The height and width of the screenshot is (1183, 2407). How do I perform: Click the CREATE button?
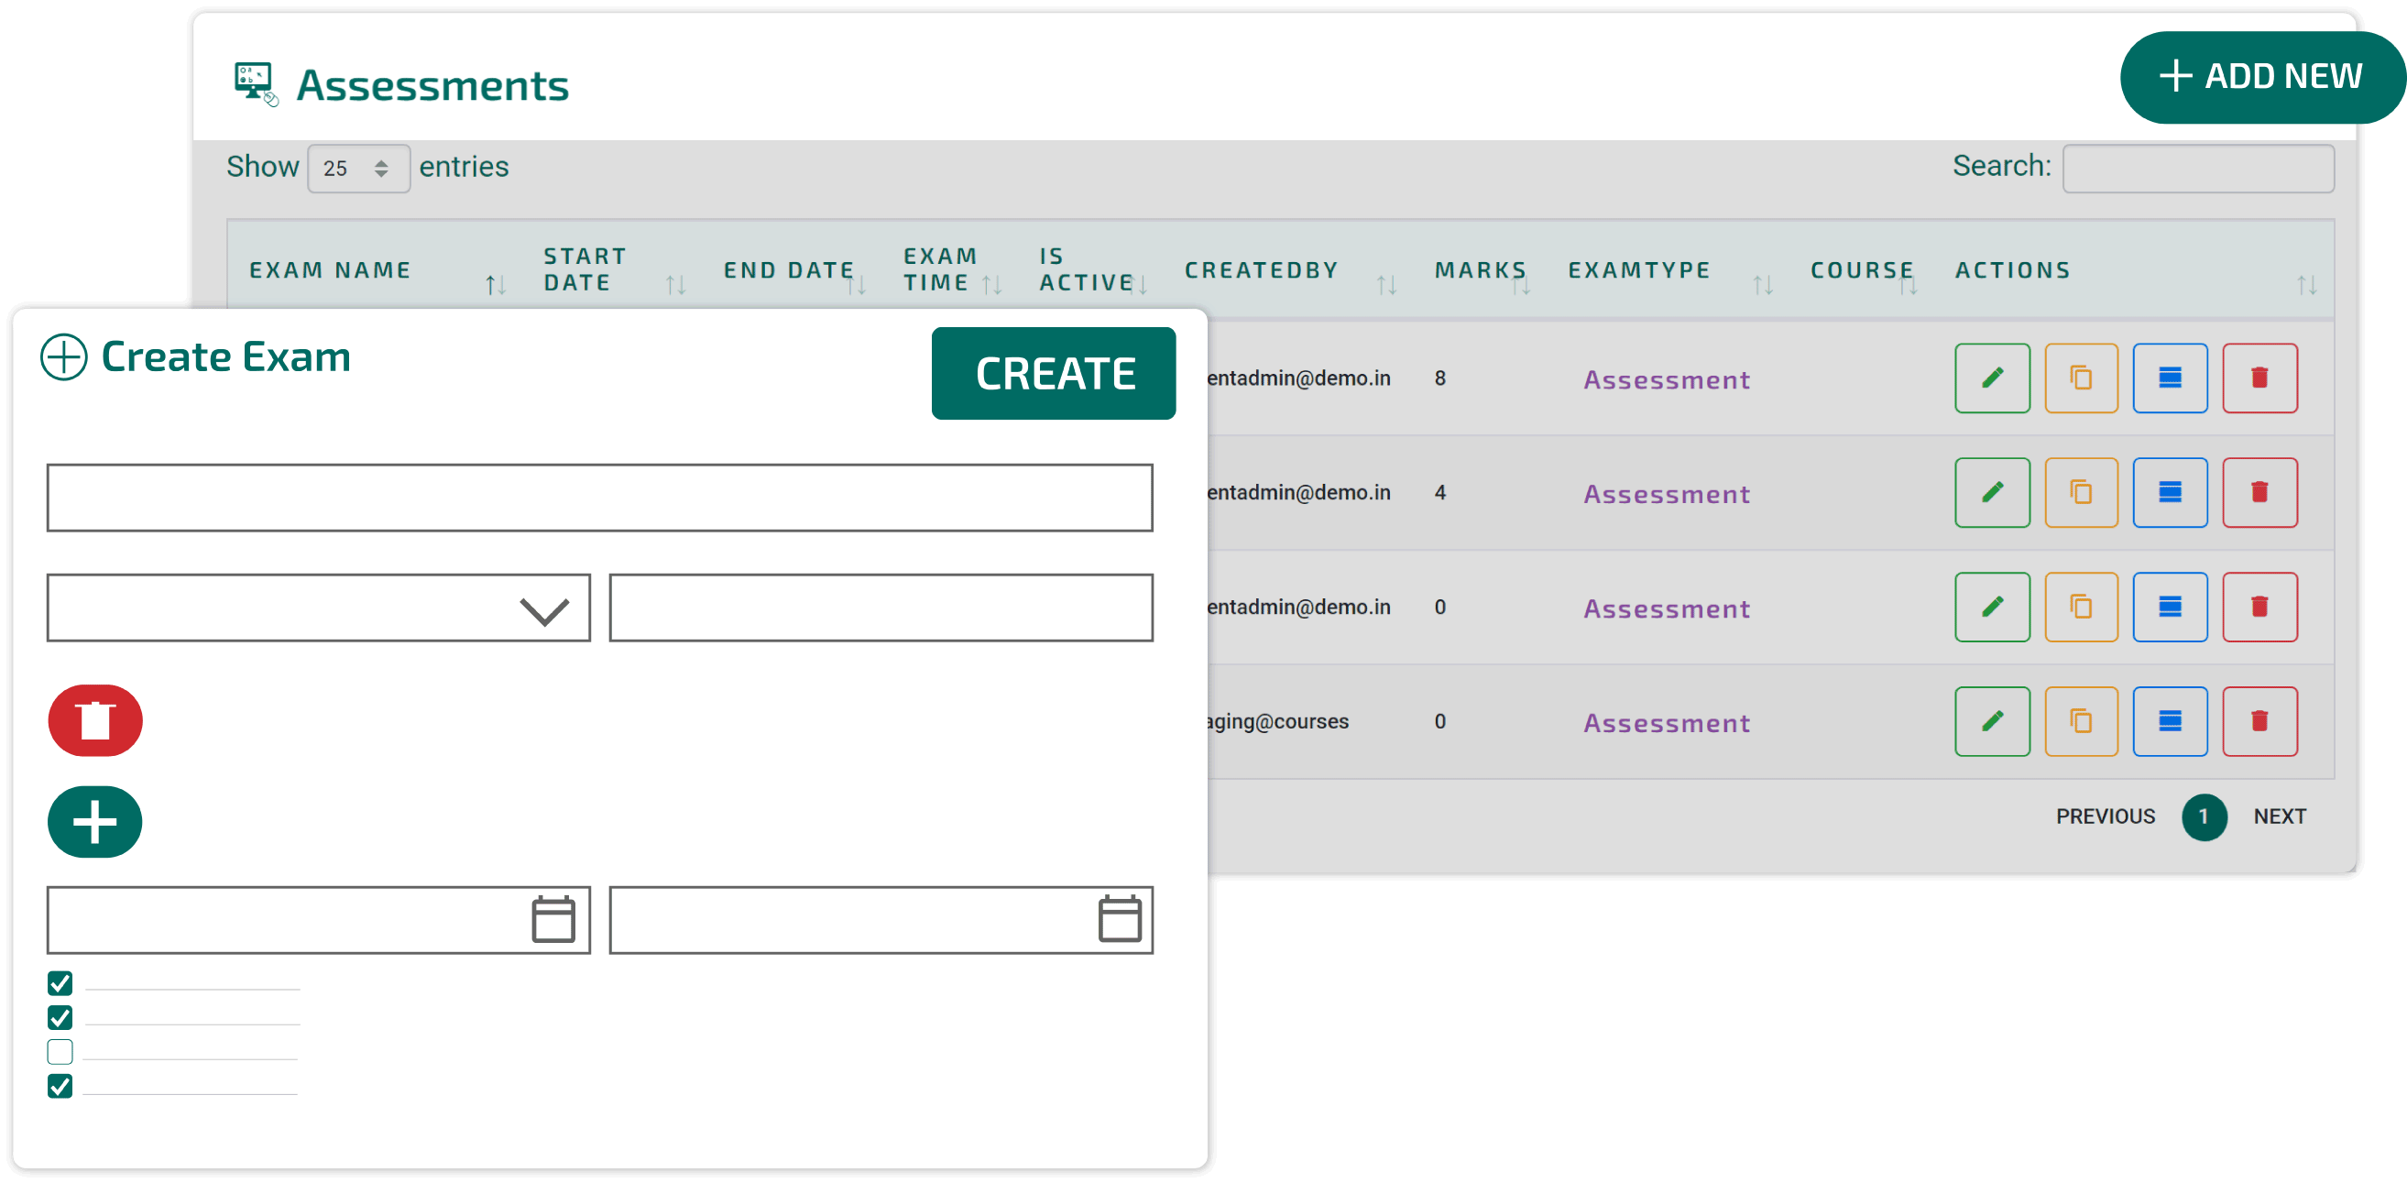1053,373
